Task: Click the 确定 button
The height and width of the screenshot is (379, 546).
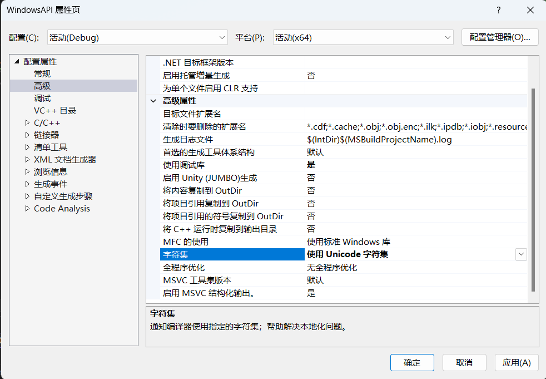Action: tap(412, 363)
